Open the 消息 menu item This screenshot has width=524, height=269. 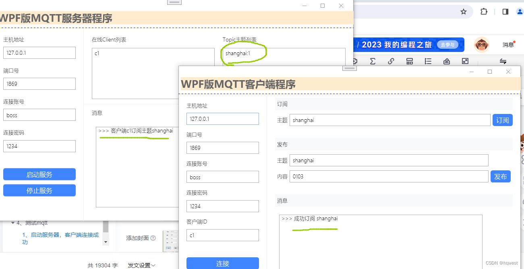508,45
